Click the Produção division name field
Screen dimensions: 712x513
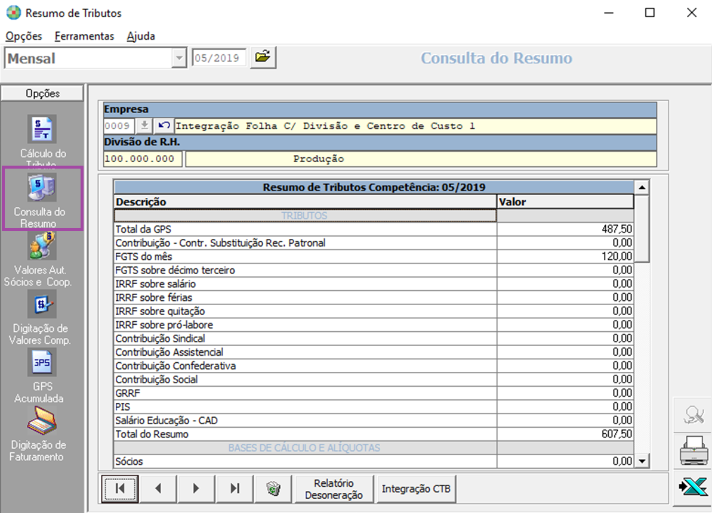tap(421, 159)
